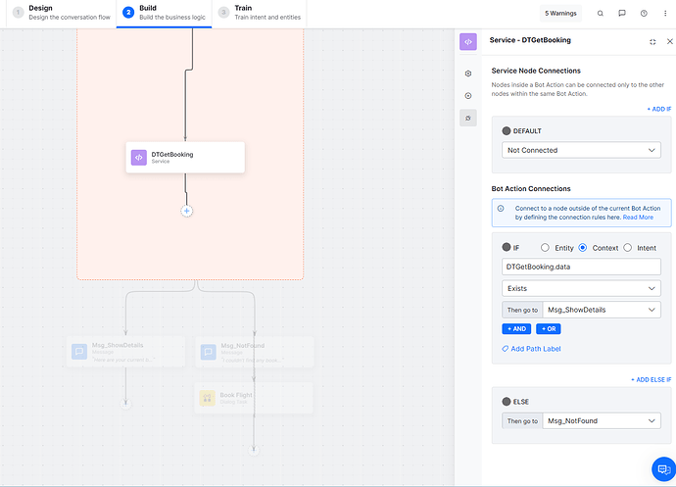
Task: Open the three-dot more options menu
Action: [x=664, y=14]
